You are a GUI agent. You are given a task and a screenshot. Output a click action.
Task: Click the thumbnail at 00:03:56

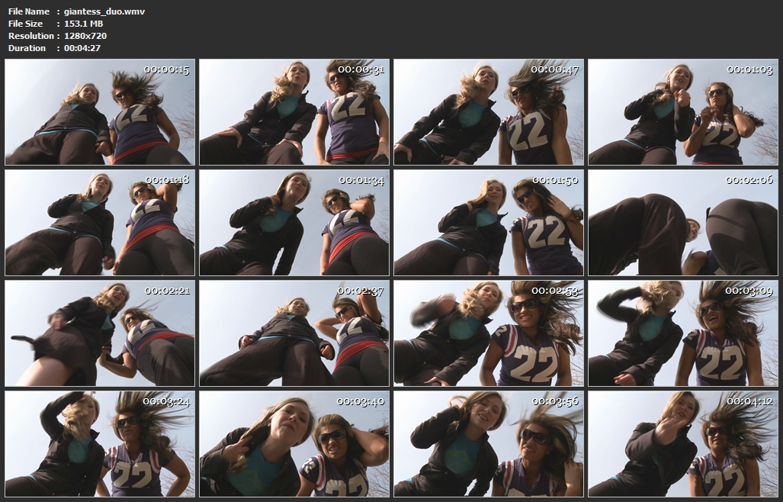point(489,444)
